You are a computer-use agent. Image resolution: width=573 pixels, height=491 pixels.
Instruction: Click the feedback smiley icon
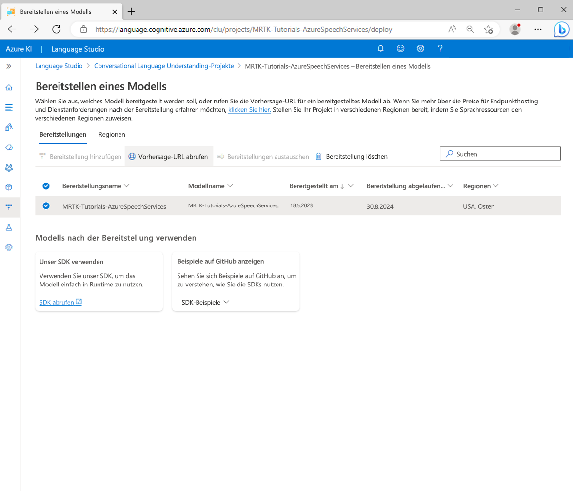(x=400, y=49)
